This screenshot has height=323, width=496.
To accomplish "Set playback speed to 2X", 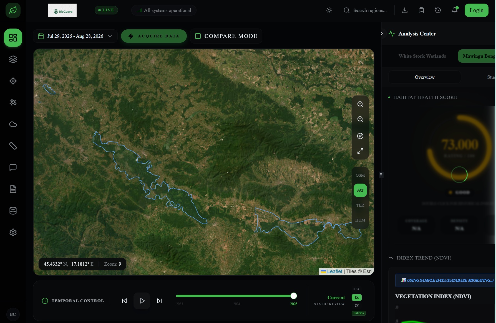I will tap(357, 306).
